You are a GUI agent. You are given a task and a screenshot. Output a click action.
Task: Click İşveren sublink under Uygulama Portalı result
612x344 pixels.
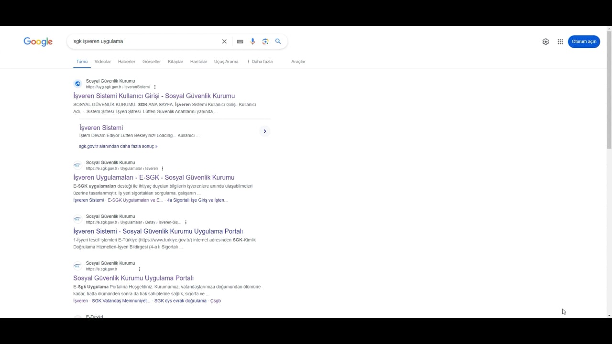coord(80,301)
